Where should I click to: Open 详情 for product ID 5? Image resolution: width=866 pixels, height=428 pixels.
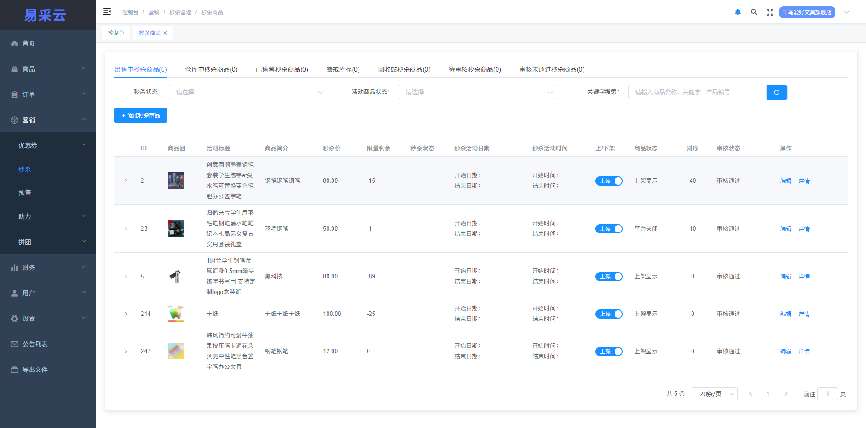[803, 276]
